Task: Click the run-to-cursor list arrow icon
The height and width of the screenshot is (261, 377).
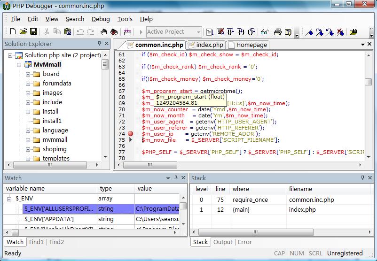Action: 210,32
